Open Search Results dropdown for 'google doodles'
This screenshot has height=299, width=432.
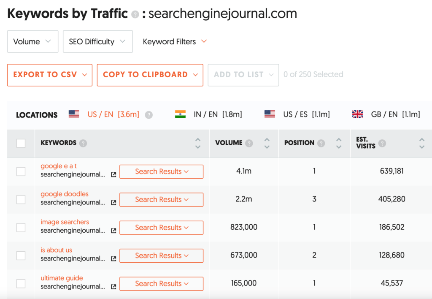(161, 199)
